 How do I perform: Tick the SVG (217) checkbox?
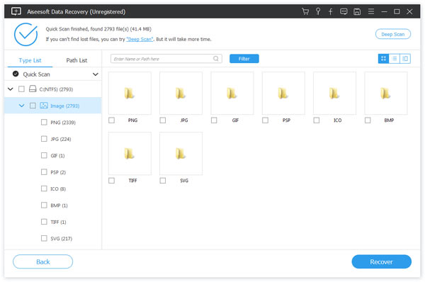(x=44, y=238)
